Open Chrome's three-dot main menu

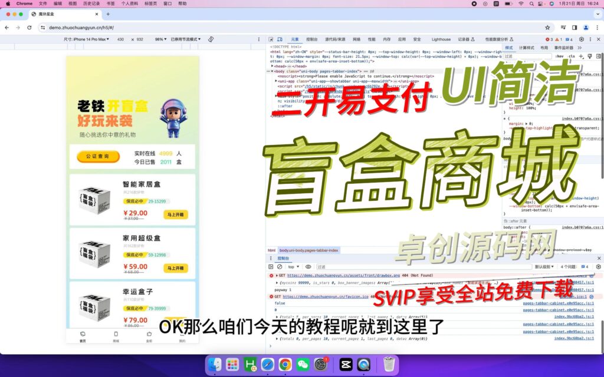click(598, 28)
